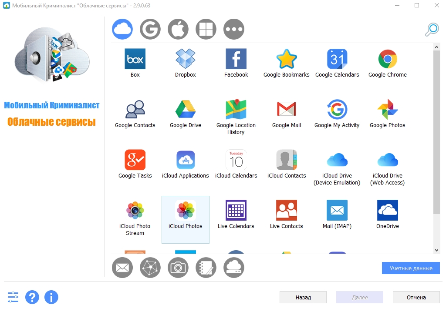Select the Facebook service
This screenshot has height=312, width=446.
pos(236,59)
